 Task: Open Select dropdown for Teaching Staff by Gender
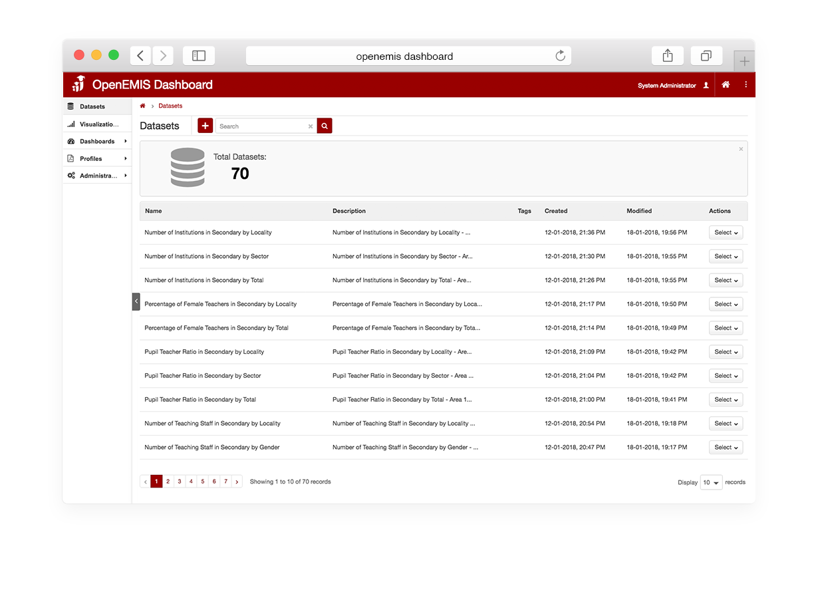(x=726, y=448)
